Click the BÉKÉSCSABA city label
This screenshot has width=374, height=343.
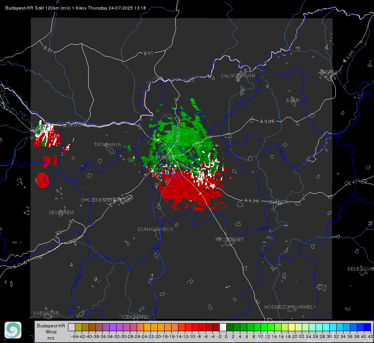tap(361, 269)
